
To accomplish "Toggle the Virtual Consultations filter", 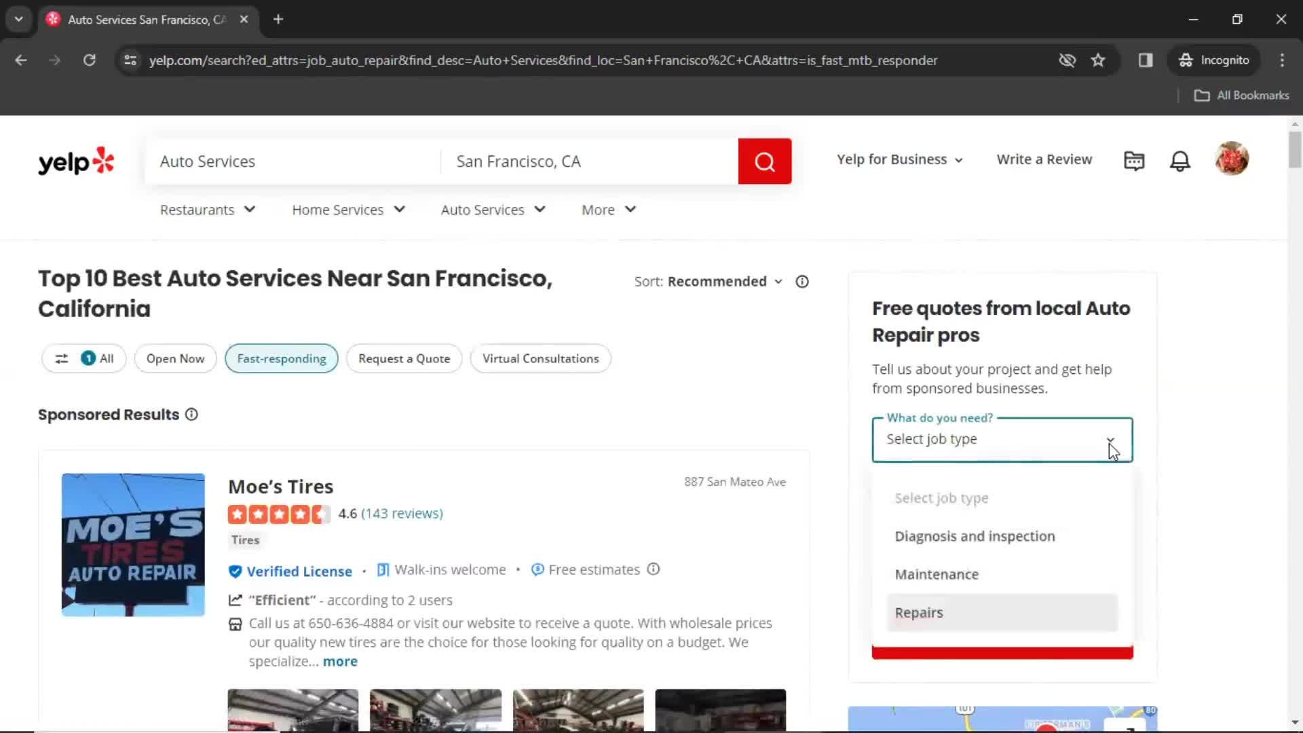I will pos(540,358).
